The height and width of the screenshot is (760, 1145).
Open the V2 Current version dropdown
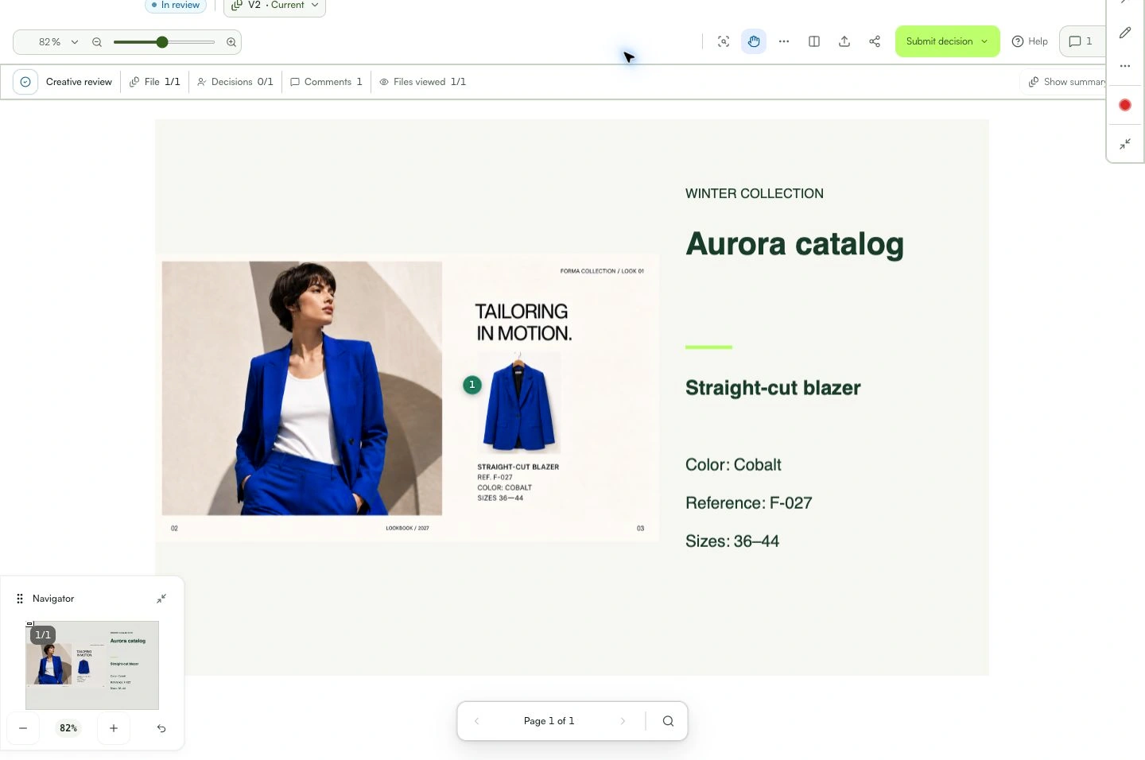pyautogui.click(x=275, y=6)
